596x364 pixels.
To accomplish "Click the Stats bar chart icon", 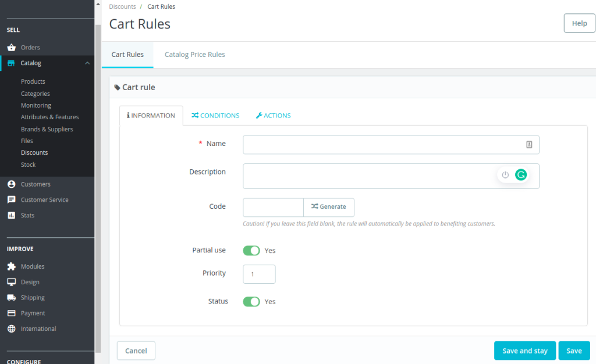I will 12,215.
